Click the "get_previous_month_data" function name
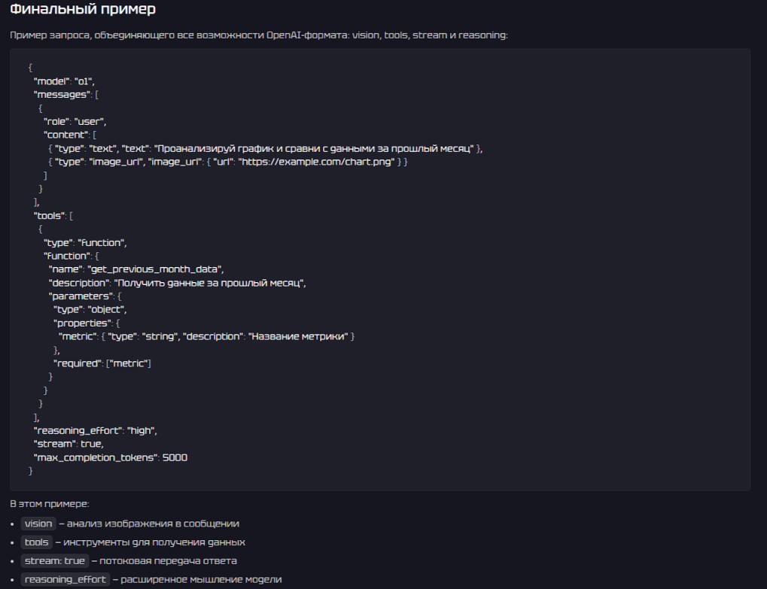 156,269
